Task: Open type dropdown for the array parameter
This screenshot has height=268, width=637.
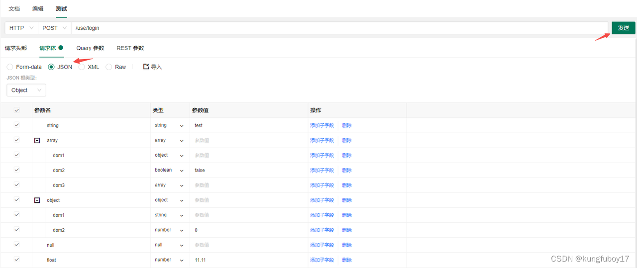Action: click(170, 140)
